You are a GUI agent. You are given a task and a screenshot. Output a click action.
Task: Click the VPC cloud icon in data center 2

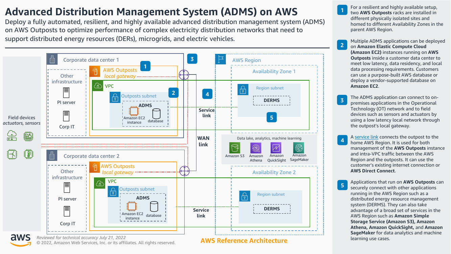[100, 183]
